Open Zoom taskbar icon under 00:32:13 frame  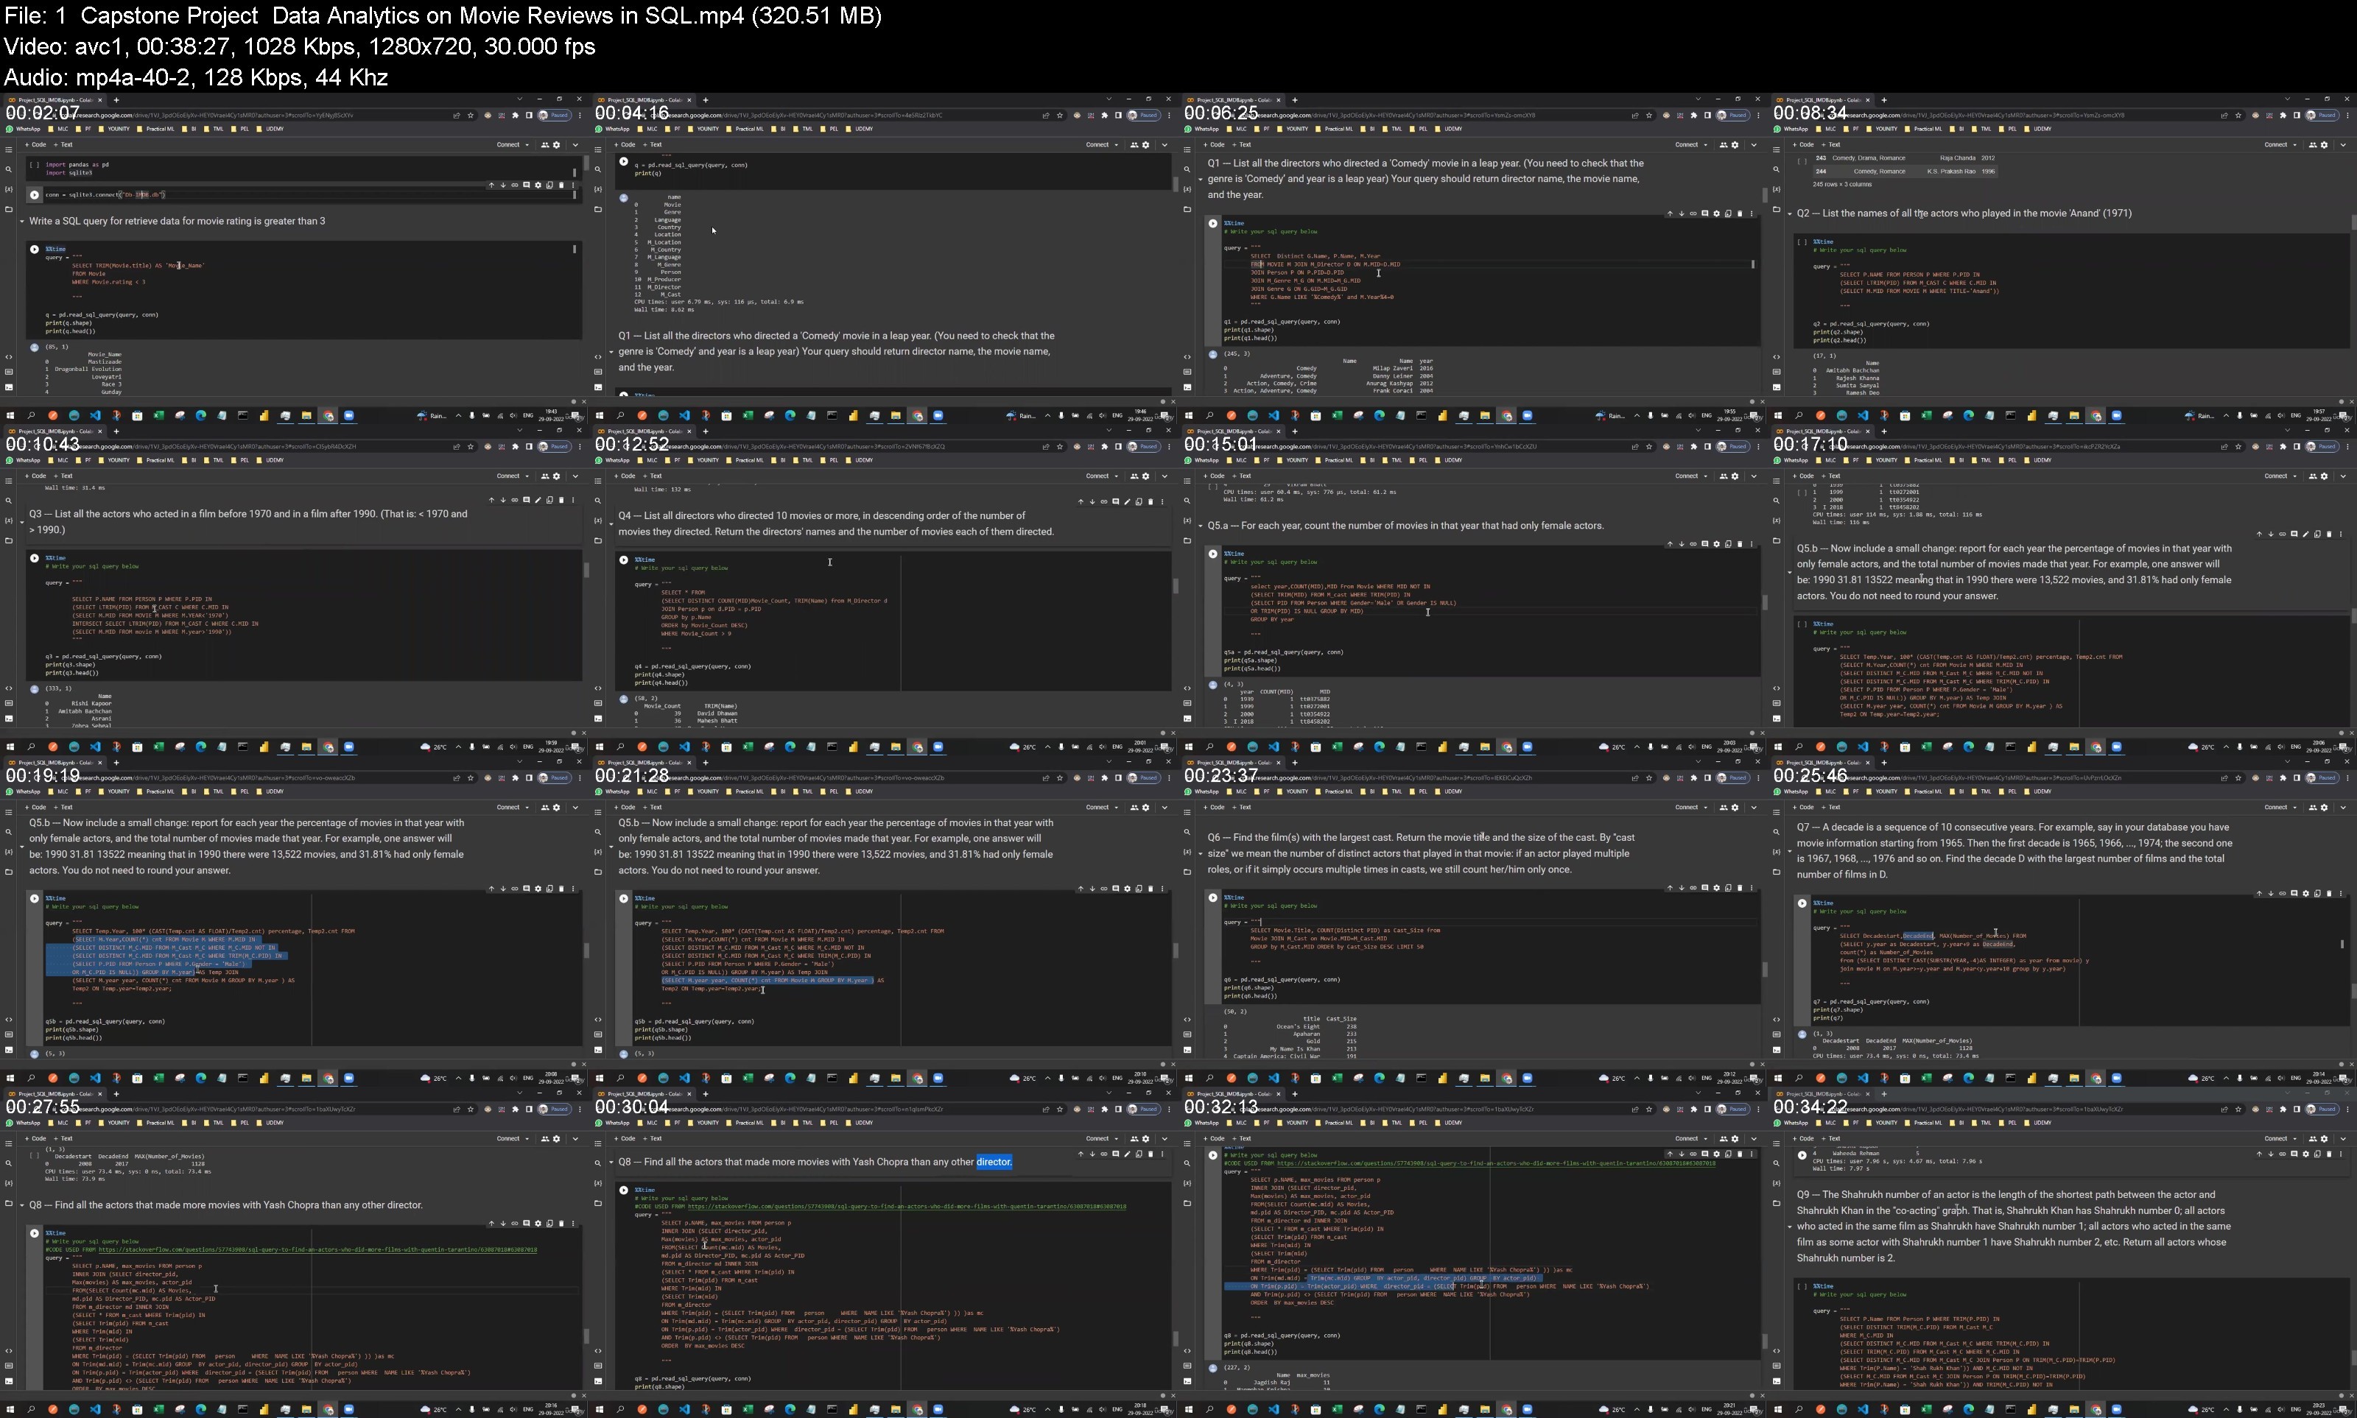pyautogui.click(x=1528, y=1409)
